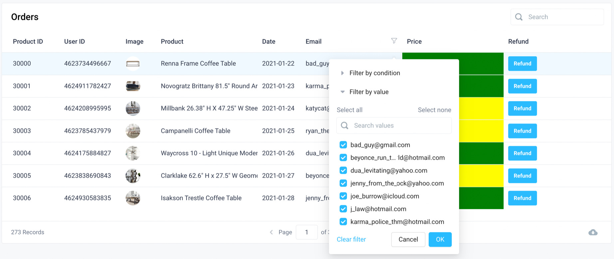The width and height of the screenshot is (614, 259).
Task: Open Millbank product image thumbnail
Action: pos(133,108)
